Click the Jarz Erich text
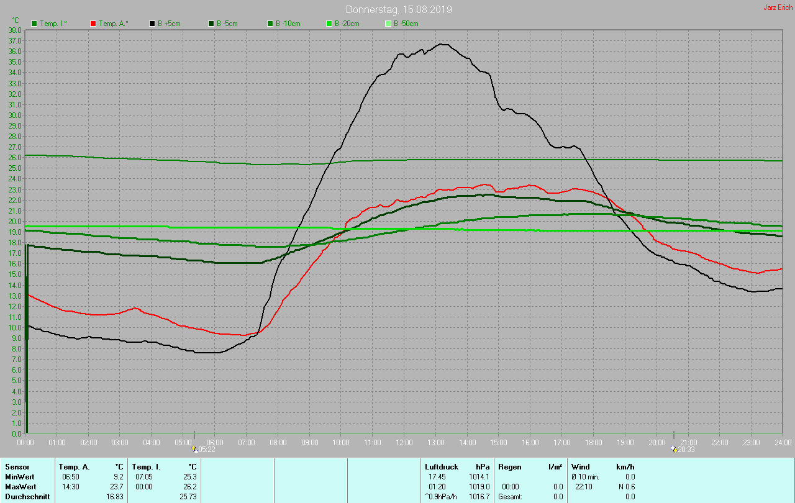 tap(778, 7)
